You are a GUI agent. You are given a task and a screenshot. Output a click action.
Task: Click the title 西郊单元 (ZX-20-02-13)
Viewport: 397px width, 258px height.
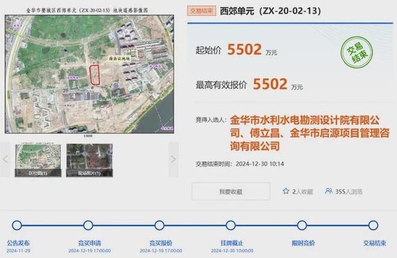(271, 11)
